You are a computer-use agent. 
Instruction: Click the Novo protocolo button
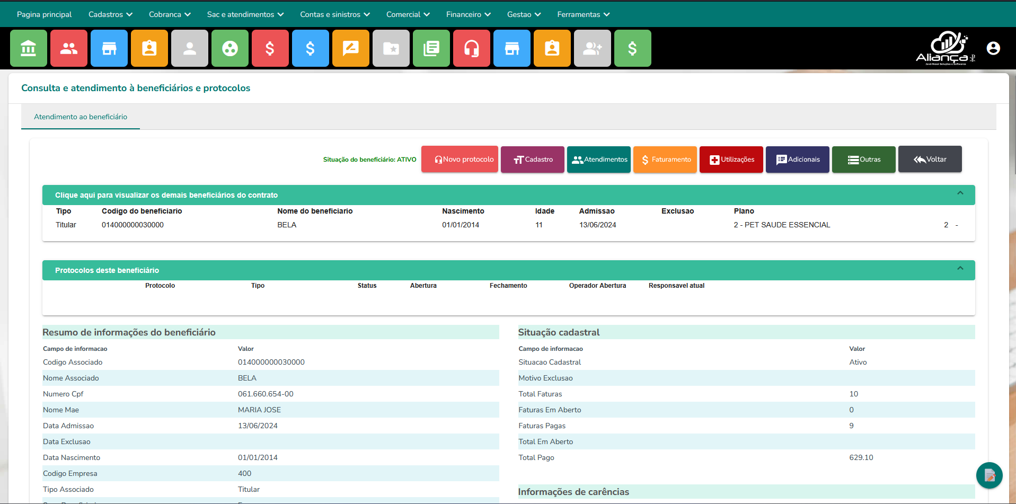coord(460,159)
